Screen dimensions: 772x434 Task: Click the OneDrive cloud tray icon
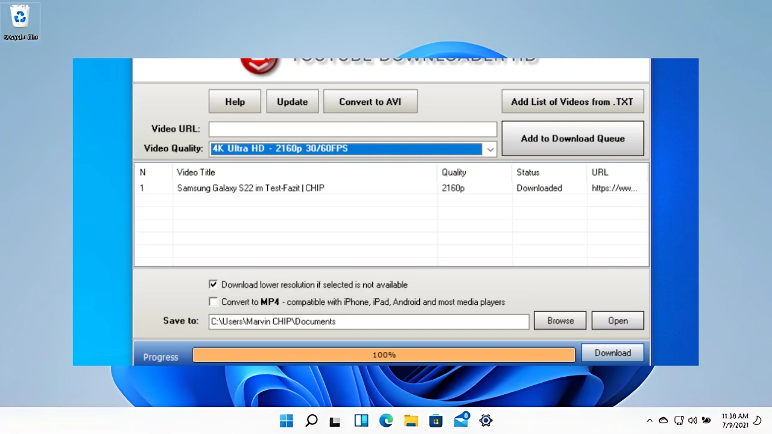[x=663, y=421]
